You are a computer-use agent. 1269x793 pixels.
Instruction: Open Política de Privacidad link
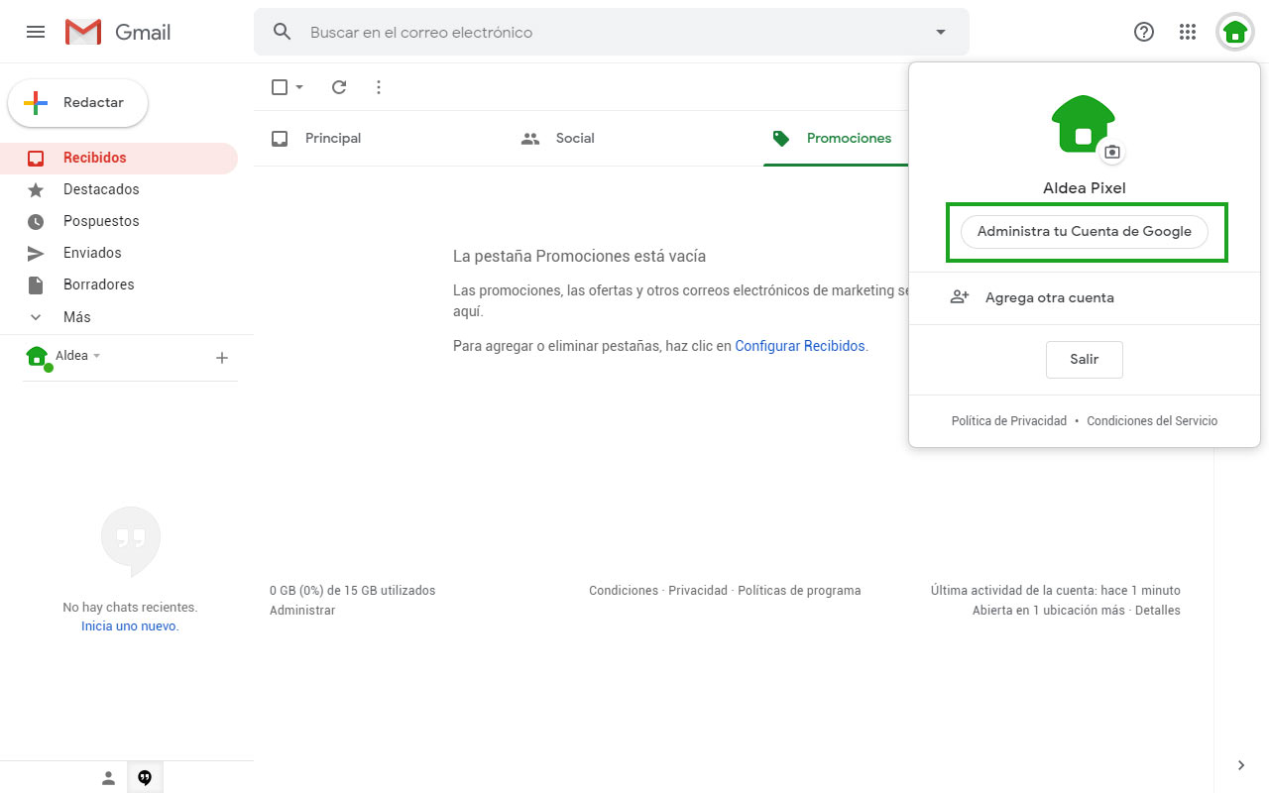pyautogui.click(x=1009, y=421)
